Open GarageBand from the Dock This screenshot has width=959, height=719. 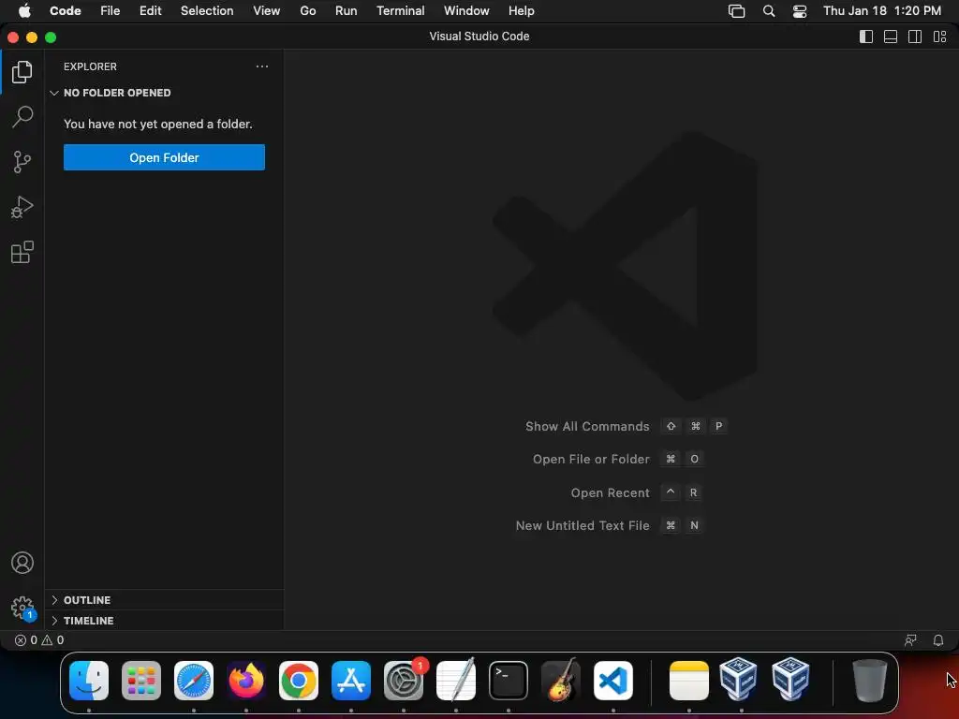(561, 680)
